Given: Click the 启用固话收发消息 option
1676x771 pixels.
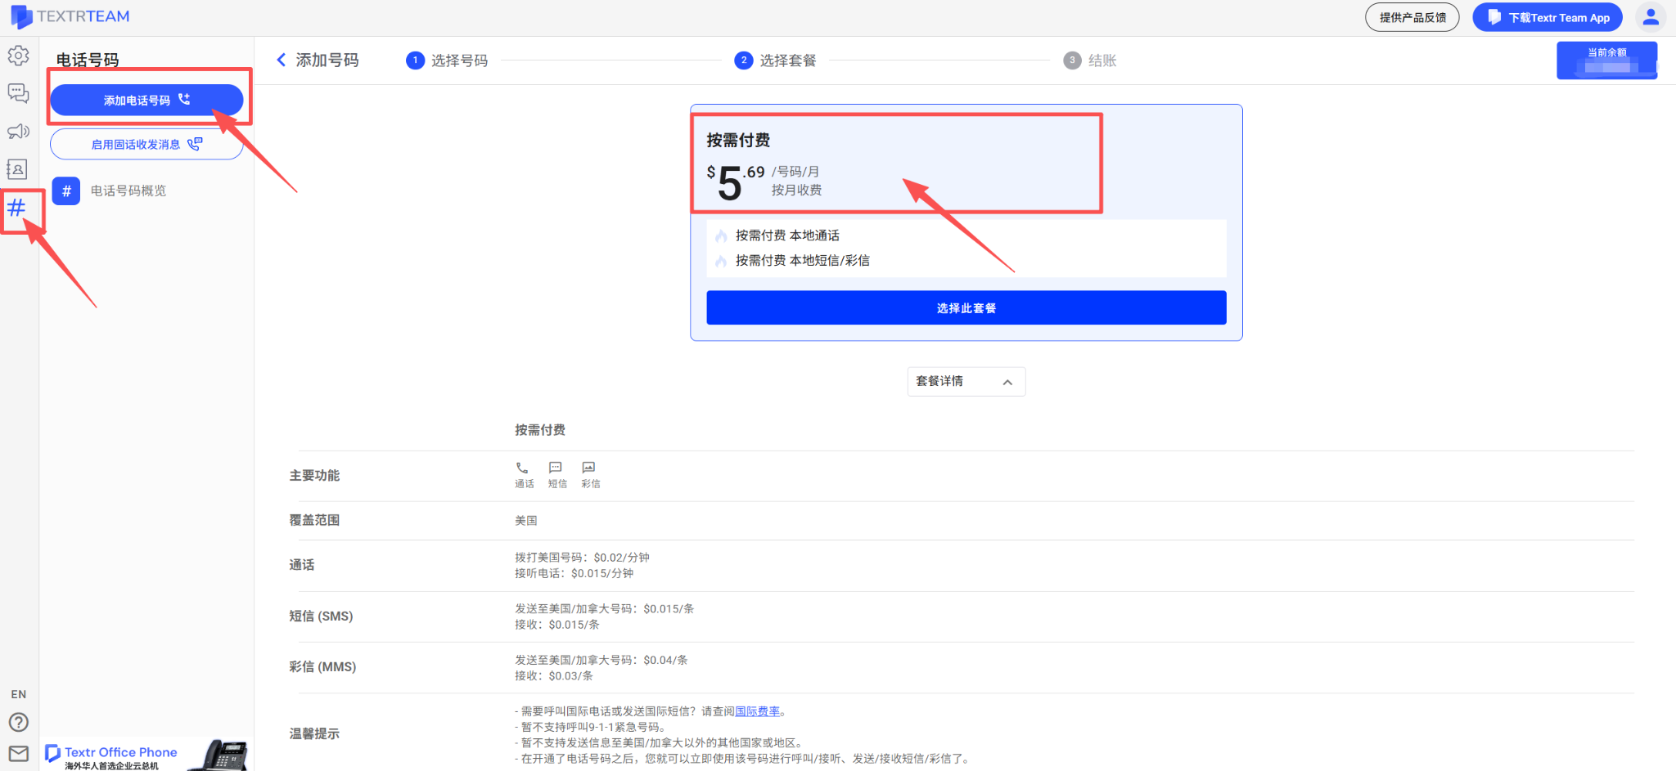Looking at the screenshot, I should pyautogui.click(x=146, y=143).
